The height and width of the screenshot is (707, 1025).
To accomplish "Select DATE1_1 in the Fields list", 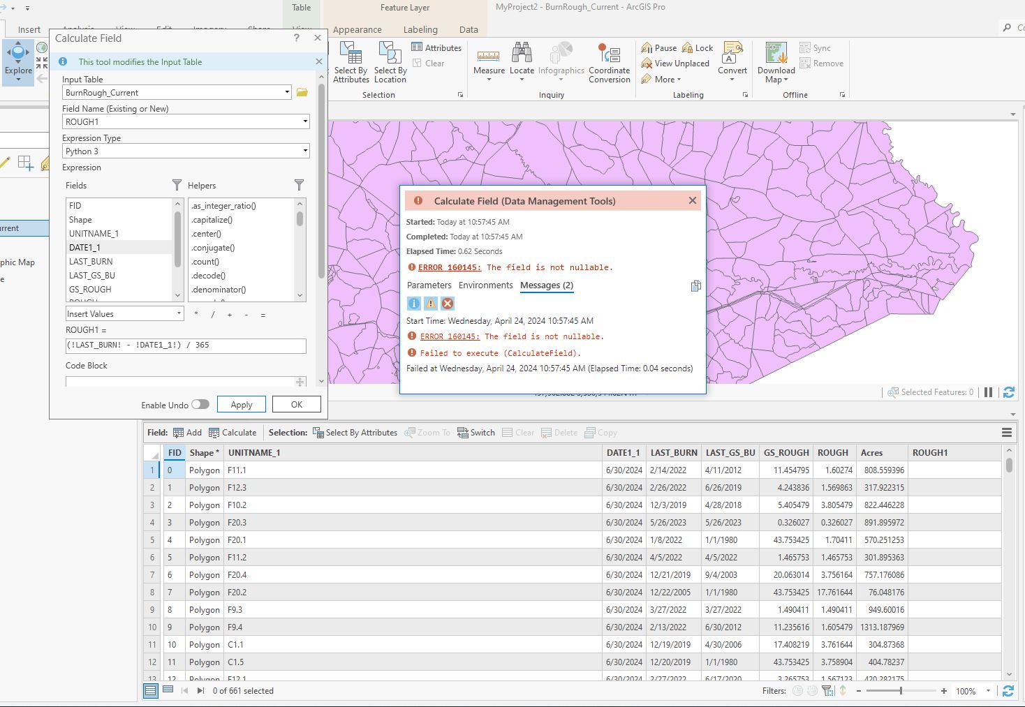I will click(119, 247).
